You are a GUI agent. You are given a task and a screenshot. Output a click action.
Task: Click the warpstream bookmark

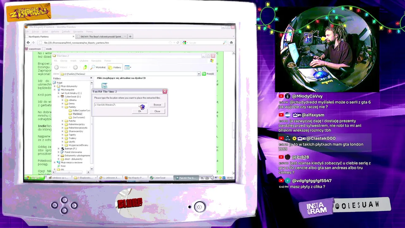pyautogui.click(x=33, y=49)
